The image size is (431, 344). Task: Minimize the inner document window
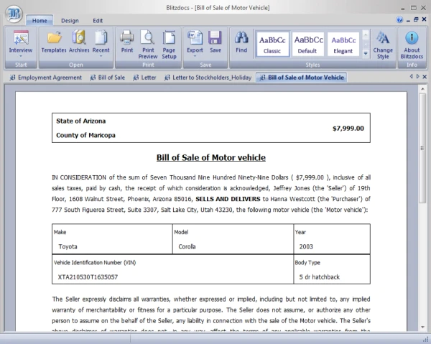[408, 20]
